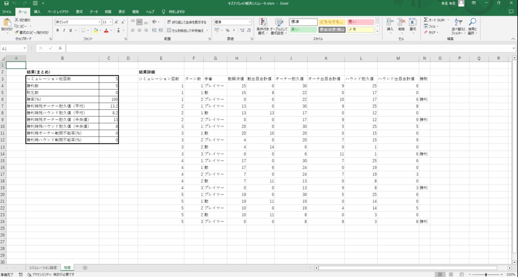Click the Format Painter brush icon
This screenshot has height=277, width=518.
(x=17, y=32)
